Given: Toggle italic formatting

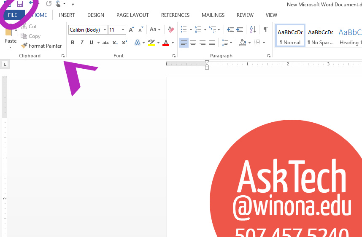Looking at the screenshot, I should pos(82,43).
